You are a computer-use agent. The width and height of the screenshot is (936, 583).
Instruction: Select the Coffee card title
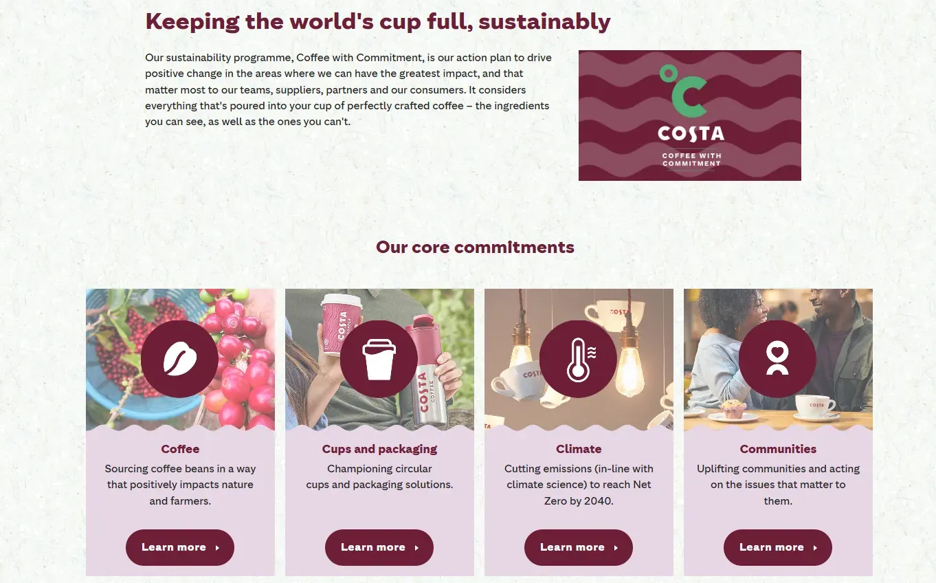179,449
